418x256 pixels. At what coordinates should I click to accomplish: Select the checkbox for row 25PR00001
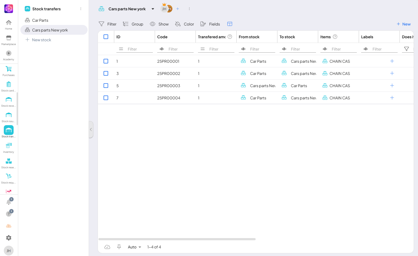pos(106,61)
